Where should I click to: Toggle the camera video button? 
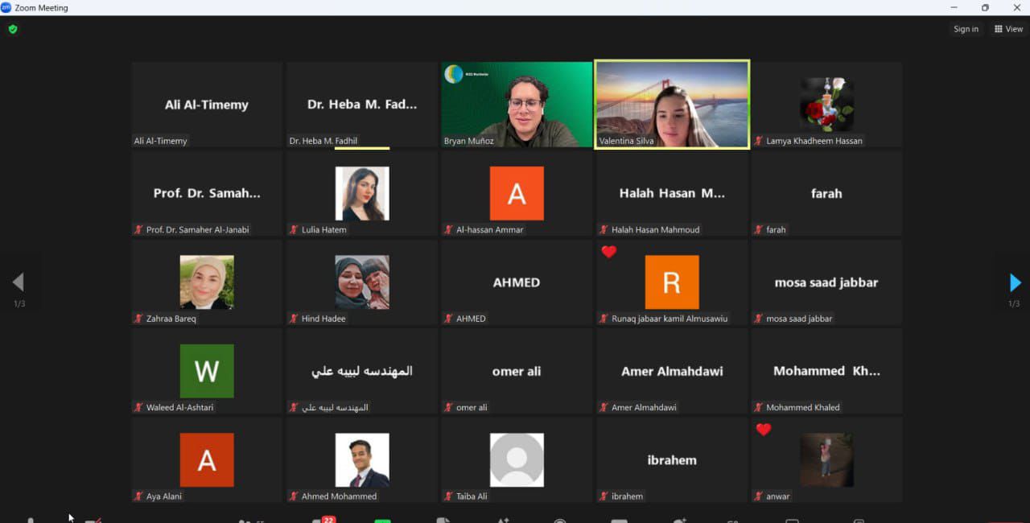click(93, 520)
